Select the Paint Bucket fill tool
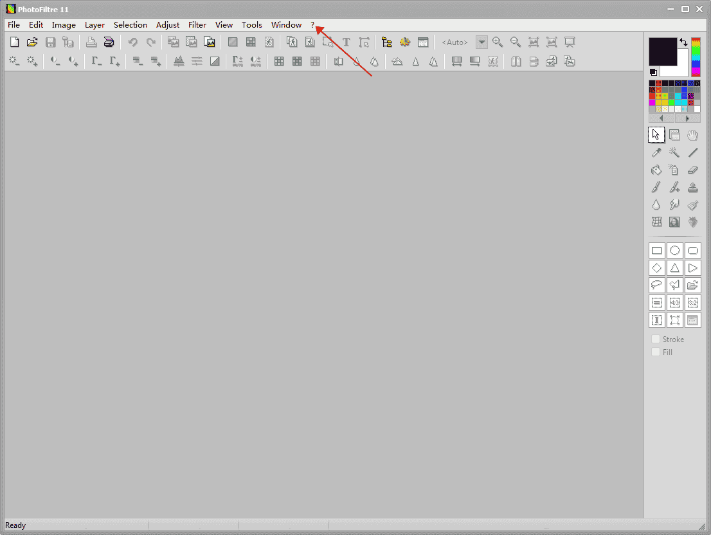The image size is (711, 535). [656, 170]
